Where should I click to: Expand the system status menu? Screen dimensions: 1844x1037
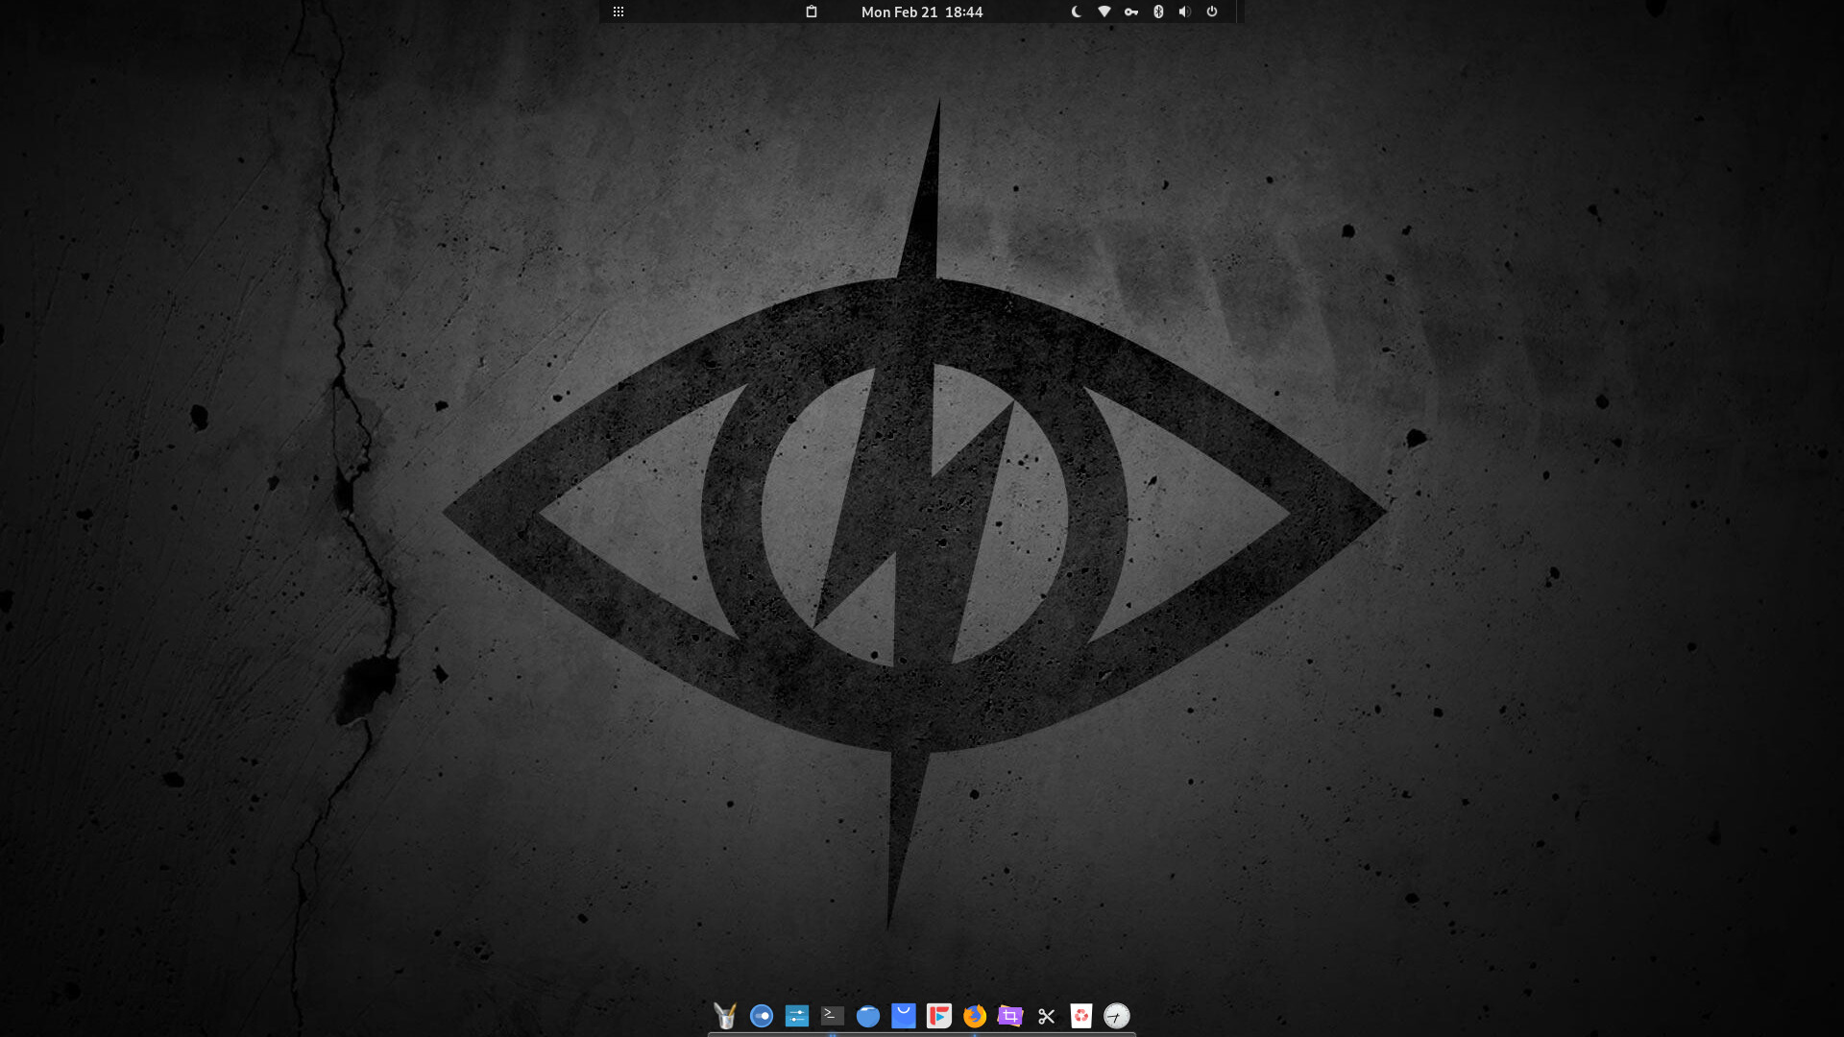[x=1210, y=12]
